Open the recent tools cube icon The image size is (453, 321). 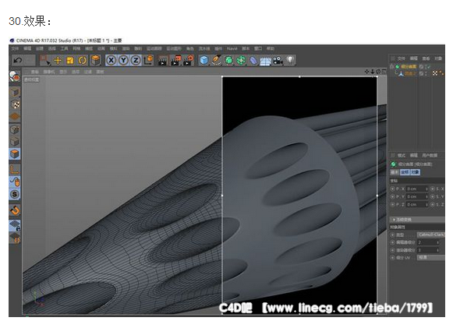(x=95, y=60)
